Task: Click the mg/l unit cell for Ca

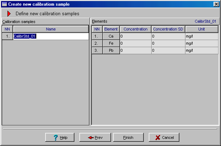Action: point(202,36)
